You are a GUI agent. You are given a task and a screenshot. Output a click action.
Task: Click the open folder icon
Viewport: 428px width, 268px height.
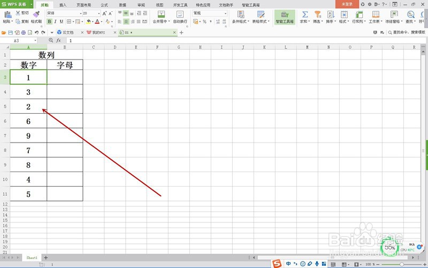pos(4,33)
